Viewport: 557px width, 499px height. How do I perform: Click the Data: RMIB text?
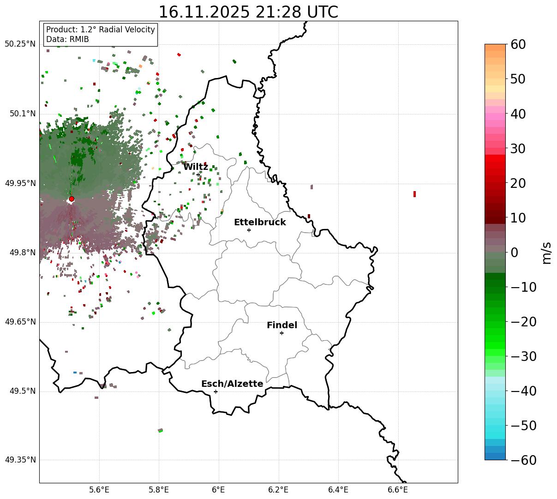coord(67,39)
